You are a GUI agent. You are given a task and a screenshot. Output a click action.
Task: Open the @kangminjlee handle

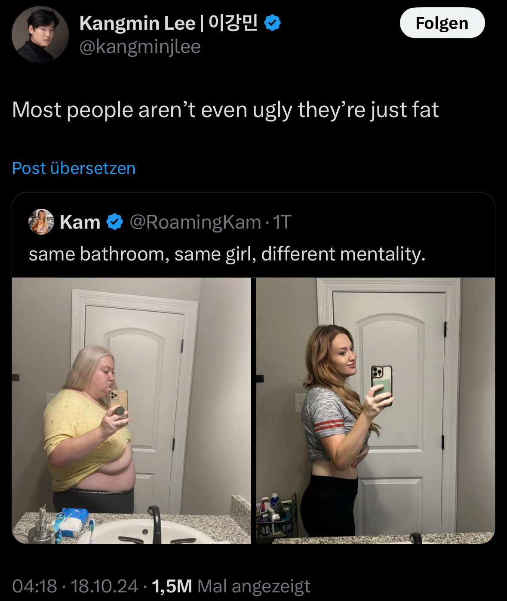click(x=140, y=46)
